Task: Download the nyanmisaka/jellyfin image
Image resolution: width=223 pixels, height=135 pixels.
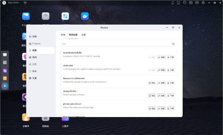Action: [x=171, y=57]
